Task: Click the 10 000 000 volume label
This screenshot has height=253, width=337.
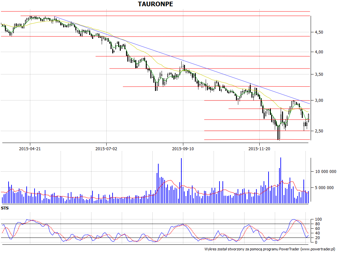Action: point(325,171)
